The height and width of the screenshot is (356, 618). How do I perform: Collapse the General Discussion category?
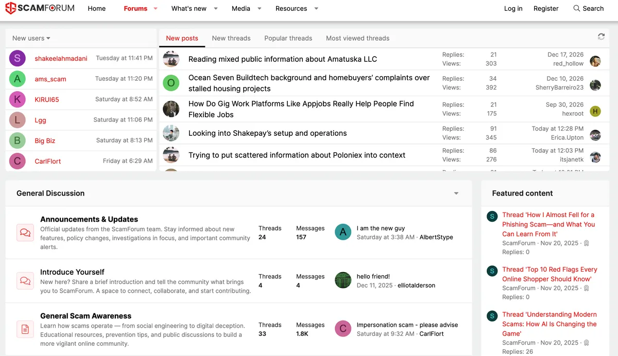456,193
